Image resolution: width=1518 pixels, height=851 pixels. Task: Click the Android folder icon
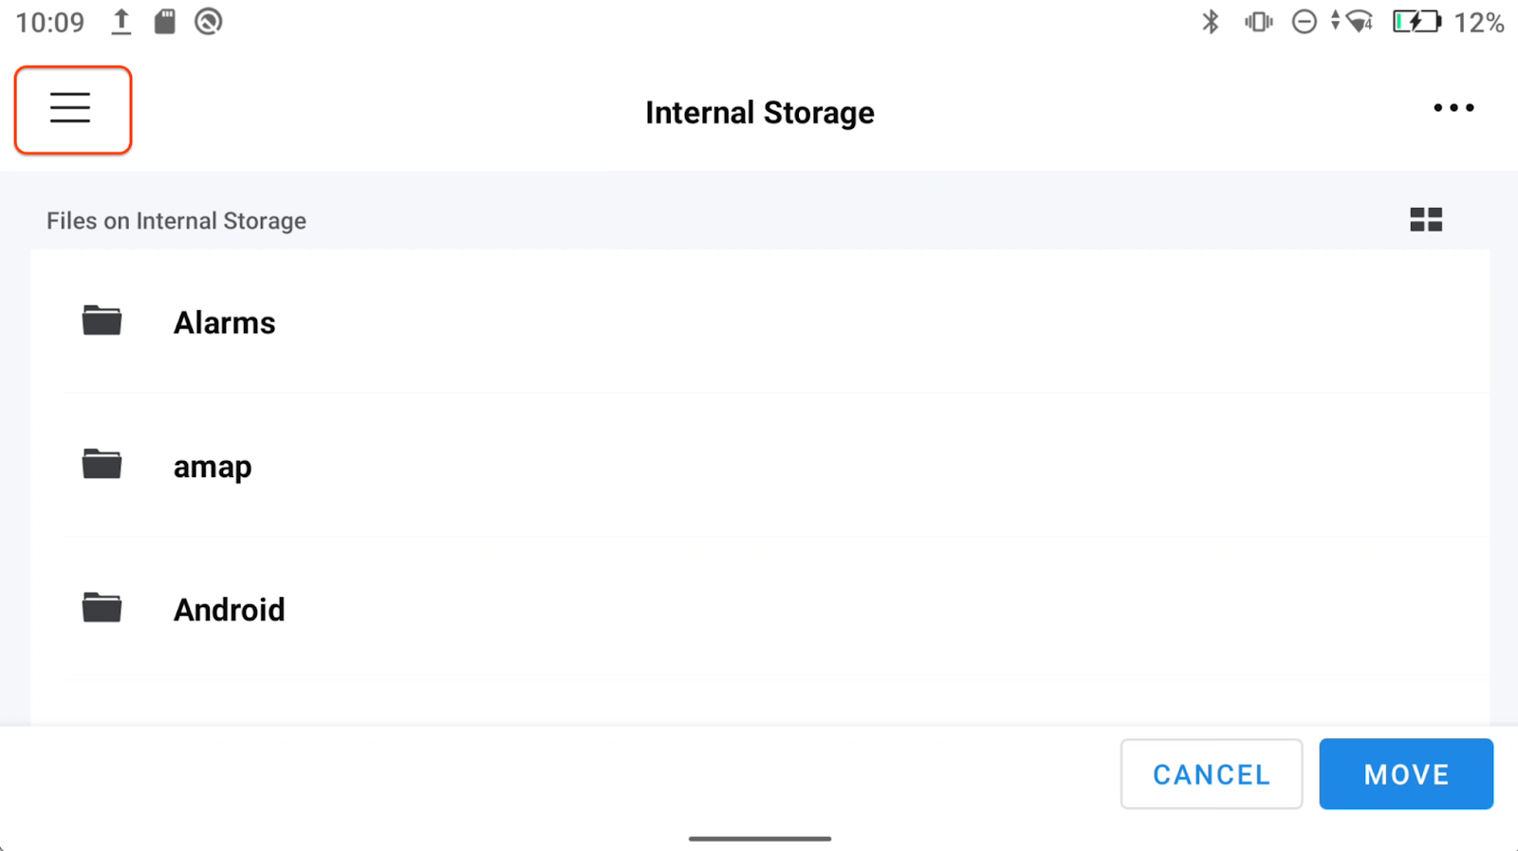pos(102,608)
